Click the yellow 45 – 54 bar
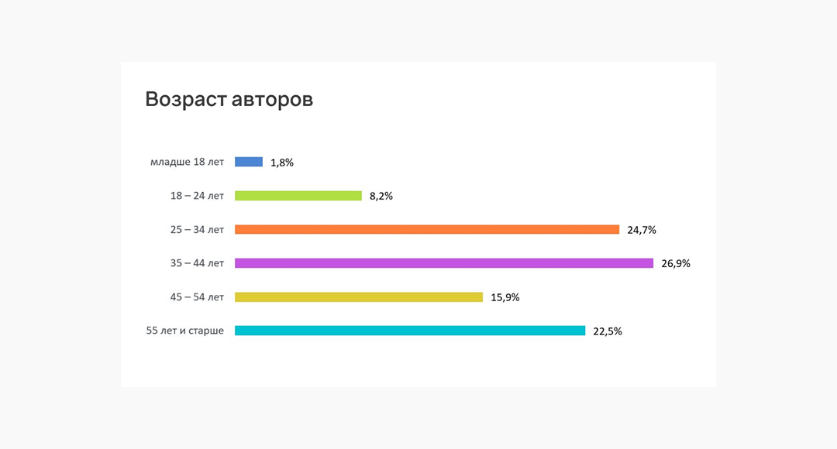The image size is (837, 449). pyautogui.click(x=359, y=297)
